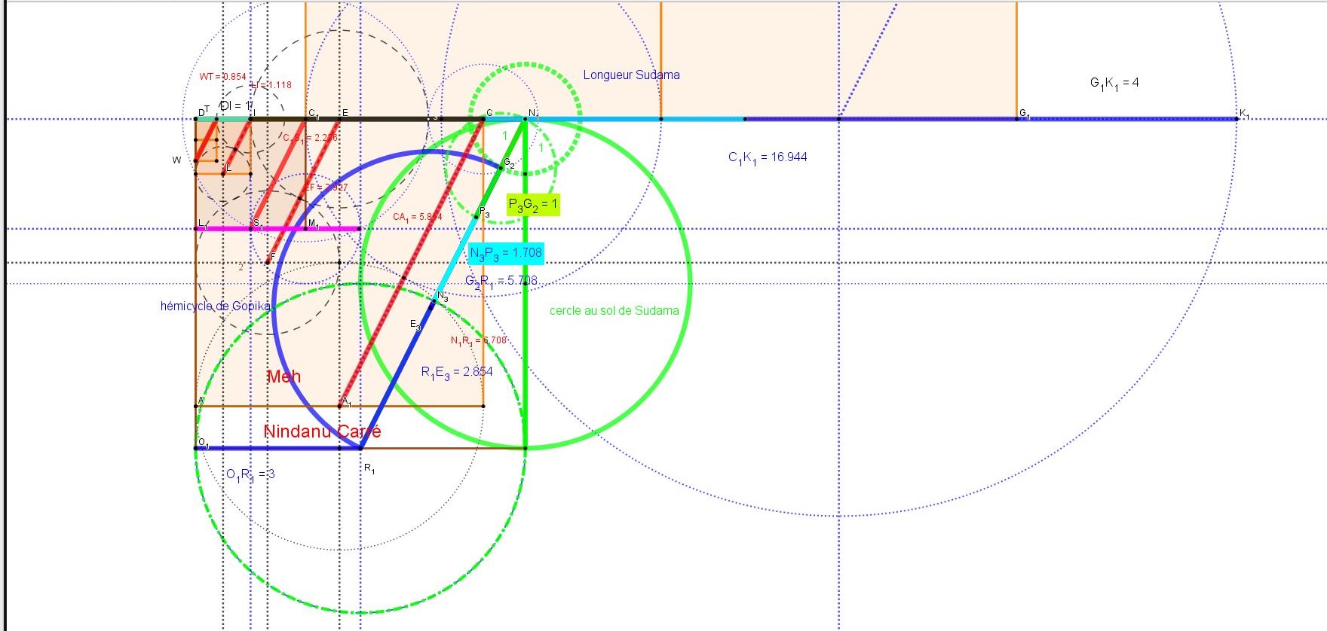Select the N1R1 = 6.708 red label

pyautogui.click(x=478, y=341)
